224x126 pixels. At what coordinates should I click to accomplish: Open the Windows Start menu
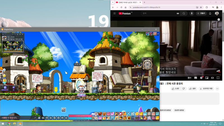[x=3, y=124]
